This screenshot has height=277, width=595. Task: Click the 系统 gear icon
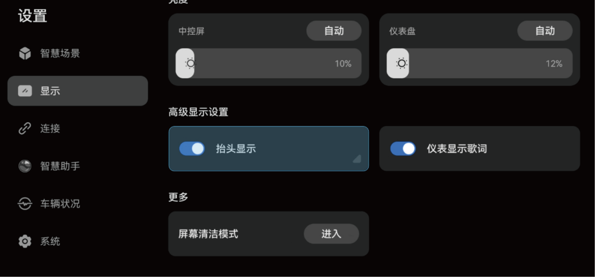(25, 241)
